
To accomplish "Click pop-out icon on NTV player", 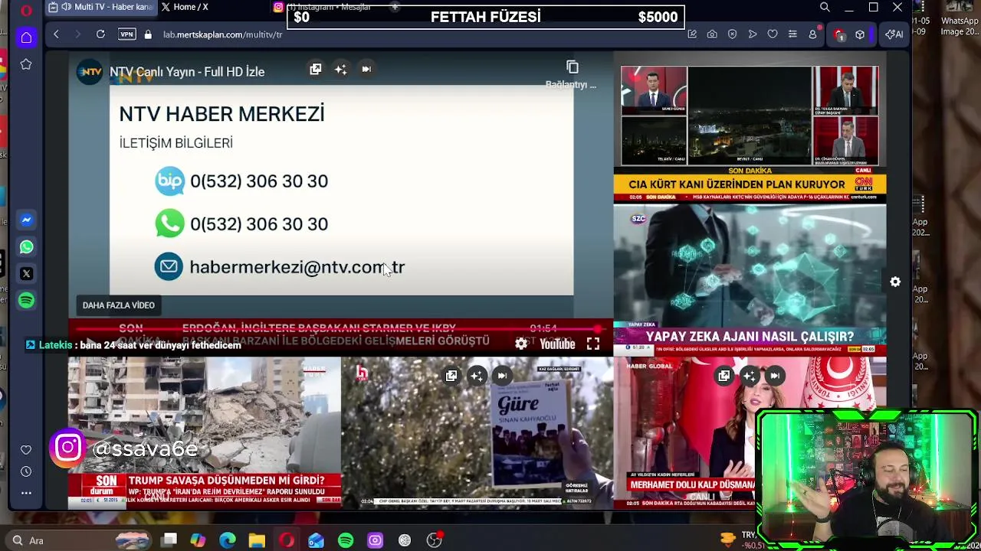I will click(316, 70).
